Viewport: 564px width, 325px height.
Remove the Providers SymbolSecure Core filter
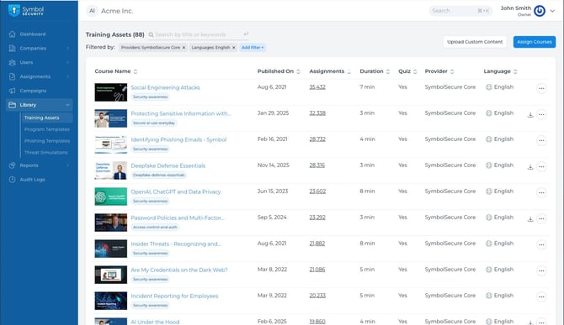click(x=184, y=47)
